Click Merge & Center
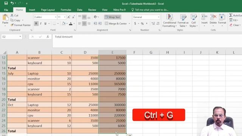Screen dimensions: 242x136 pos(116,23)
